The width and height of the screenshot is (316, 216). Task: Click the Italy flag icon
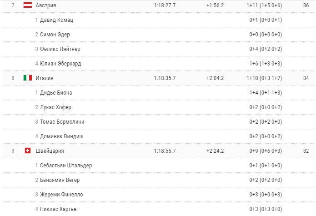pos(28,78)
